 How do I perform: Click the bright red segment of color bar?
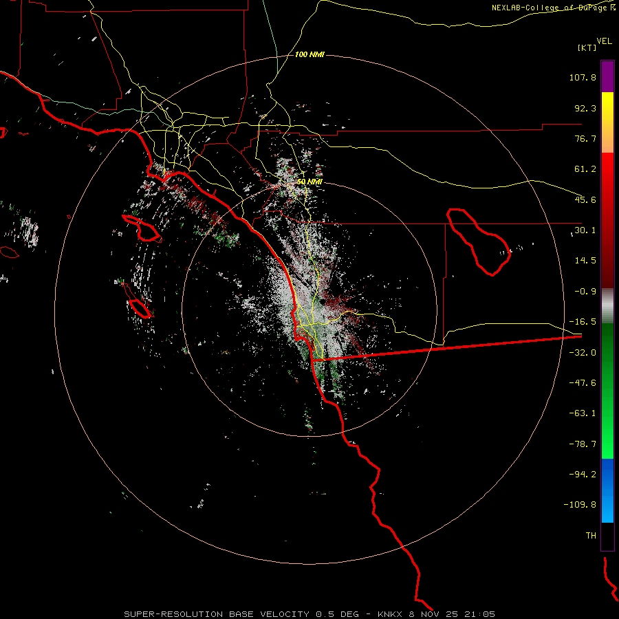point(607,170)
